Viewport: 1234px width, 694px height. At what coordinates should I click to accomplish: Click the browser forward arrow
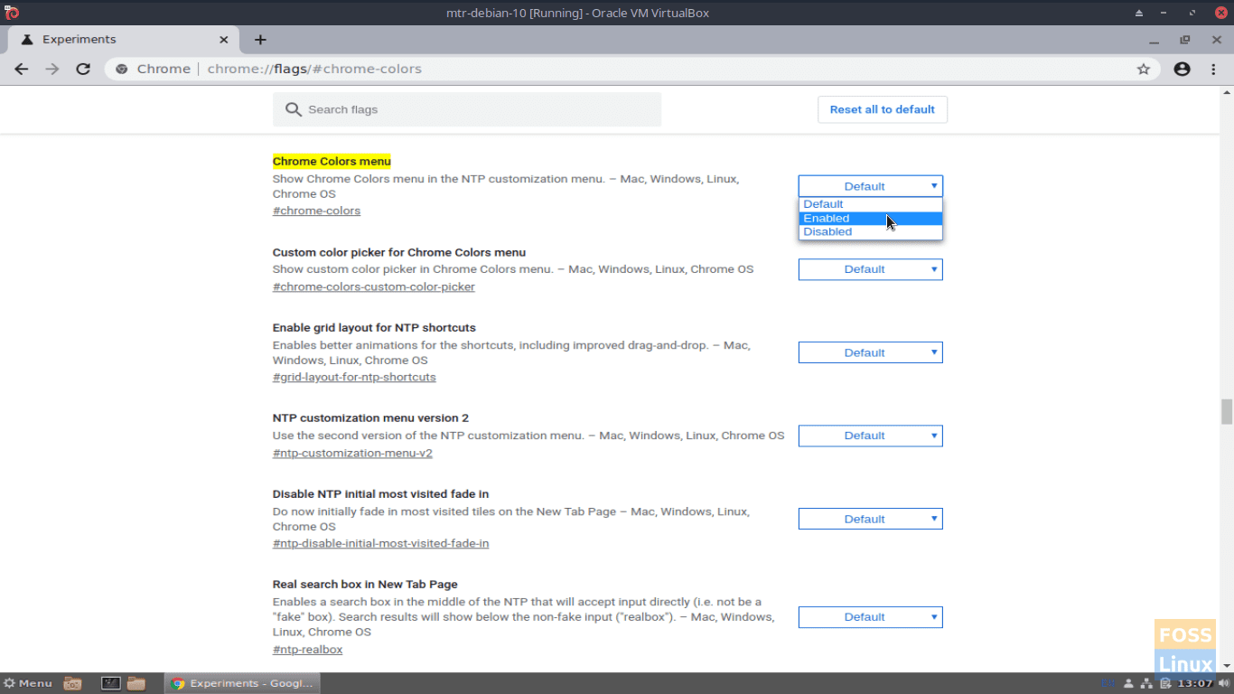(x=52, y=69)
